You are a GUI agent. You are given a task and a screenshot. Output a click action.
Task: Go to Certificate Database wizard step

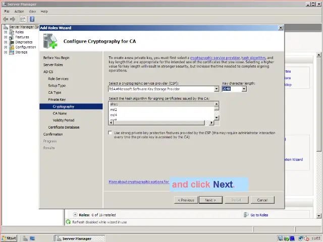[64, 128]
